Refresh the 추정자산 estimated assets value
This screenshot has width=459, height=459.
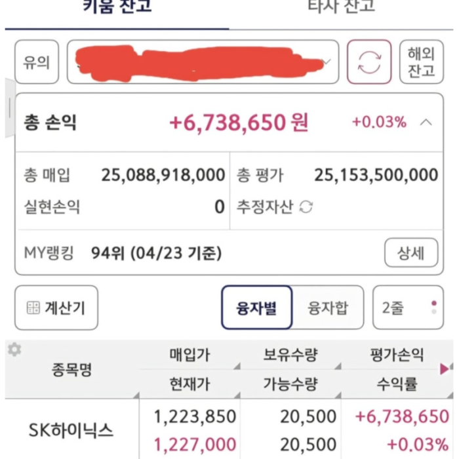pyautogui.click(x=306, y=207)
